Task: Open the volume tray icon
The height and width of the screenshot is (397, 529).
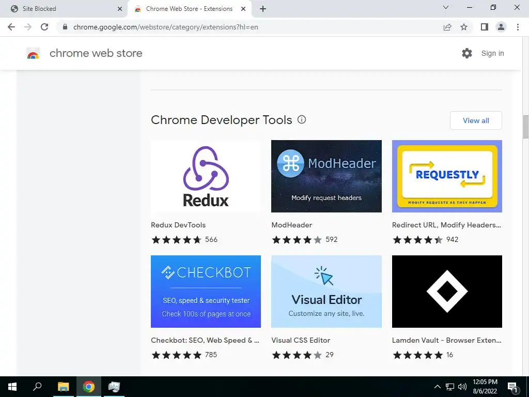Action: coord(462,387)
